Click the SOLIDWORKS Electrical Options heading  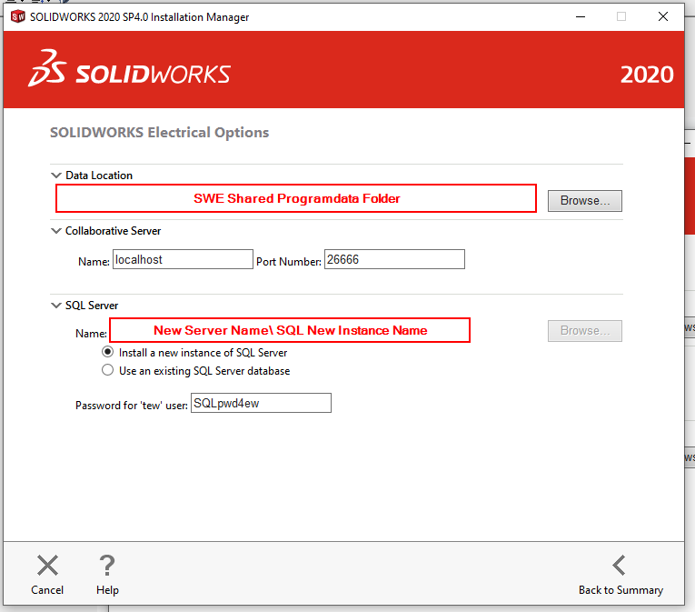159,133
